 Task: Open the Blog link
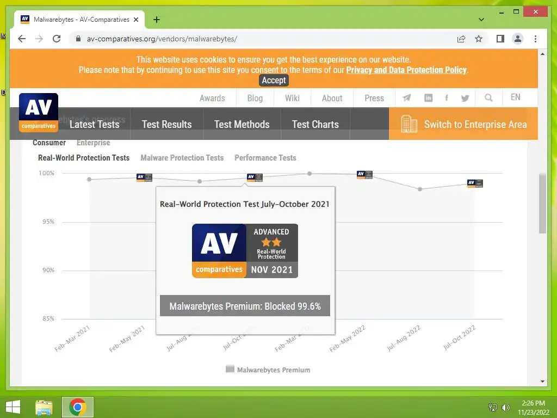point(255,98)
